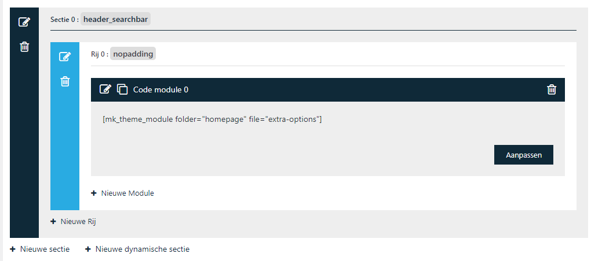Delete row 0 using trash icon
591x261 pixels.
point(65,81)
